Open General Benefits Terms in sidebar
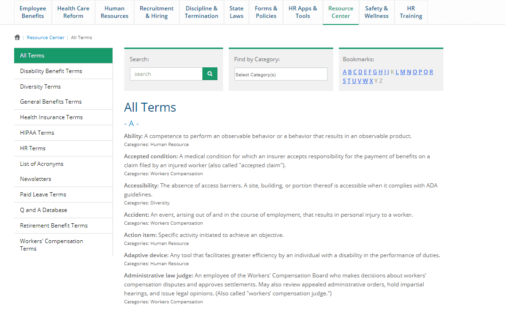The image size is (505, 309). 64,101
